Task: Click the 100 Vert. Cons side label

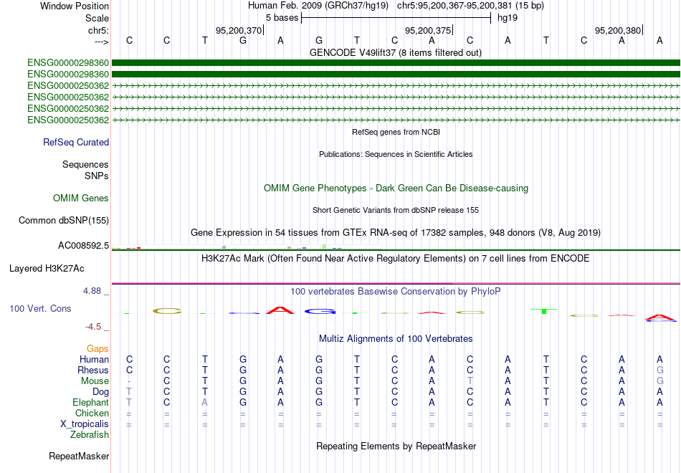Action: (x=40, y=309)
